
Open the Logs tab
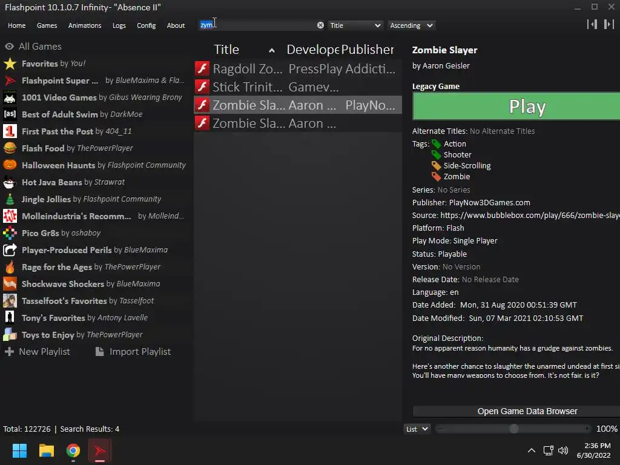click(119, 25)
